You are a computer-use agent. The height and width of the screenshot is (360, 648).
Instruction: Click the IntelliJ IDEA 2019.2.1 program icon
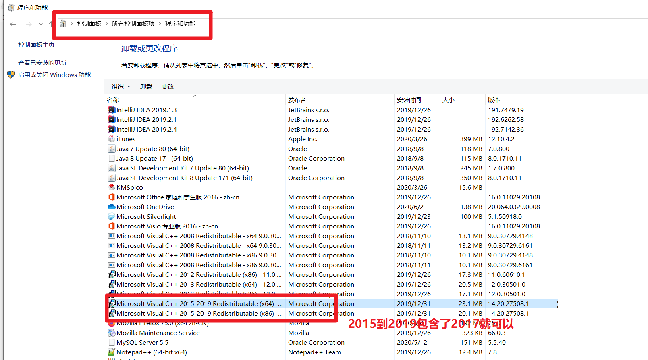click(x=112, y=119)
